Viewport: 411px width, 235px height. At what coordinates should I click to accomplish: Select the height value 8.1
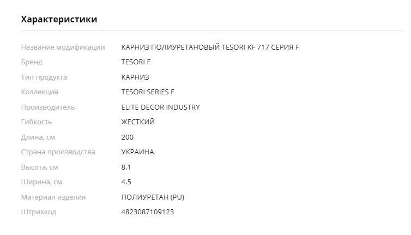click(126, 167)
